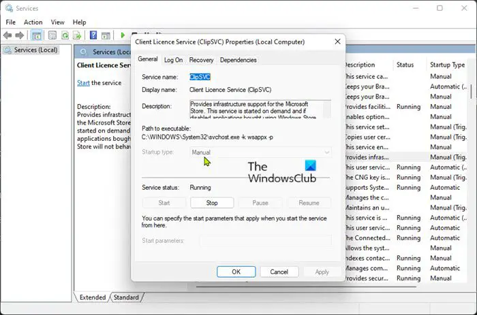Click the green Start Service play icon
The height and width of the screenshot is (315, 477).
click(123, 35)
